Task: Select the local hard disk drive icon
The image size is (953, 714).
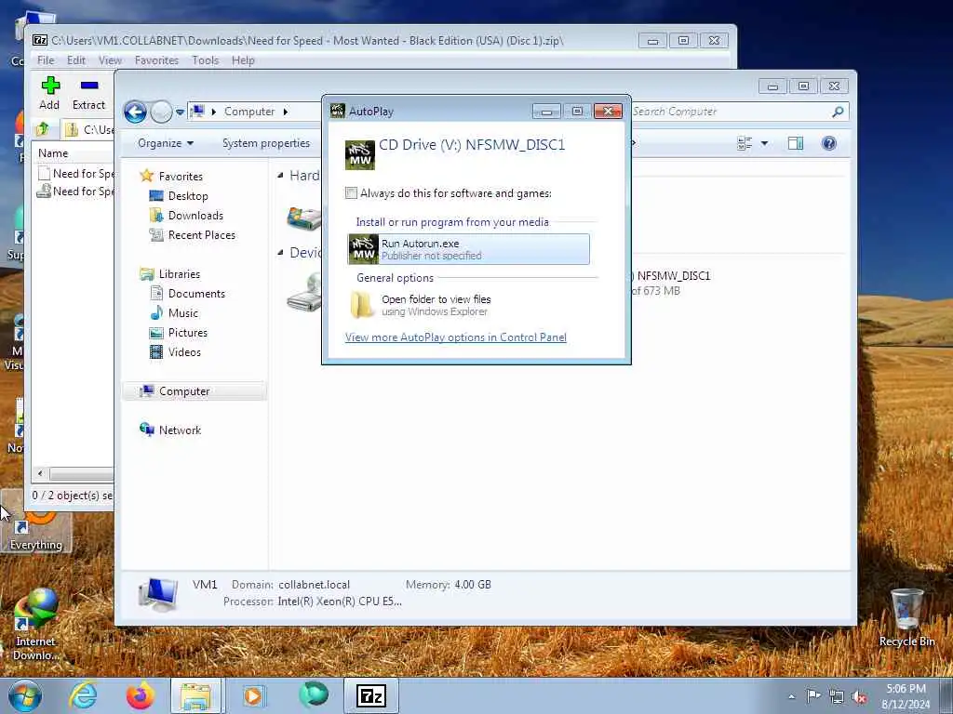Action: pyautogui.click(x=304, y=218)
